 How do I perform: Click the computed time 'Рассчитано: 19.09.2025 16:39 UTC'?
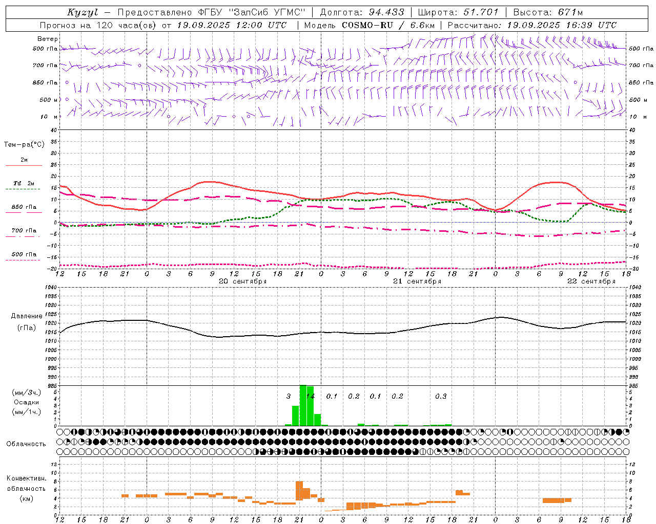pyautogui.click(x=532, y=25)
